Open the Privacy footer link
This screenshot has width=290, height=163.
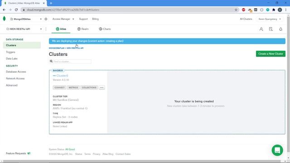click(x=97, y=154)
